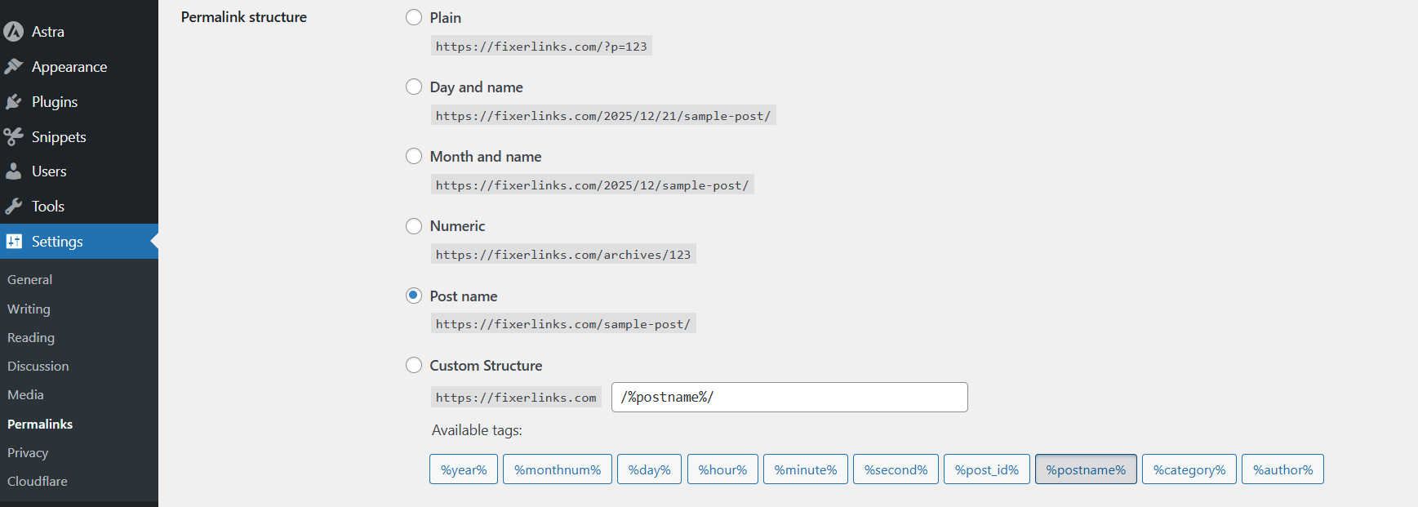
Task: Select the Numeric permalink radio button
Action: (414, 226)
